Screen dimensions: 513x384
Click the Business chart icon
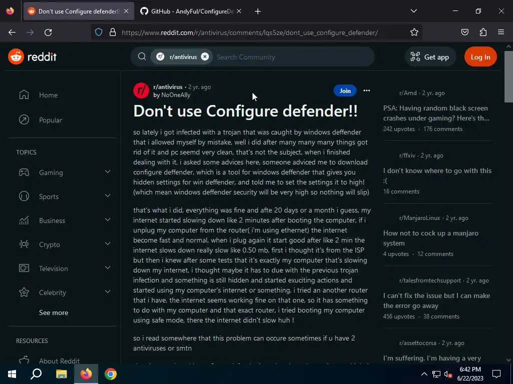24,220
